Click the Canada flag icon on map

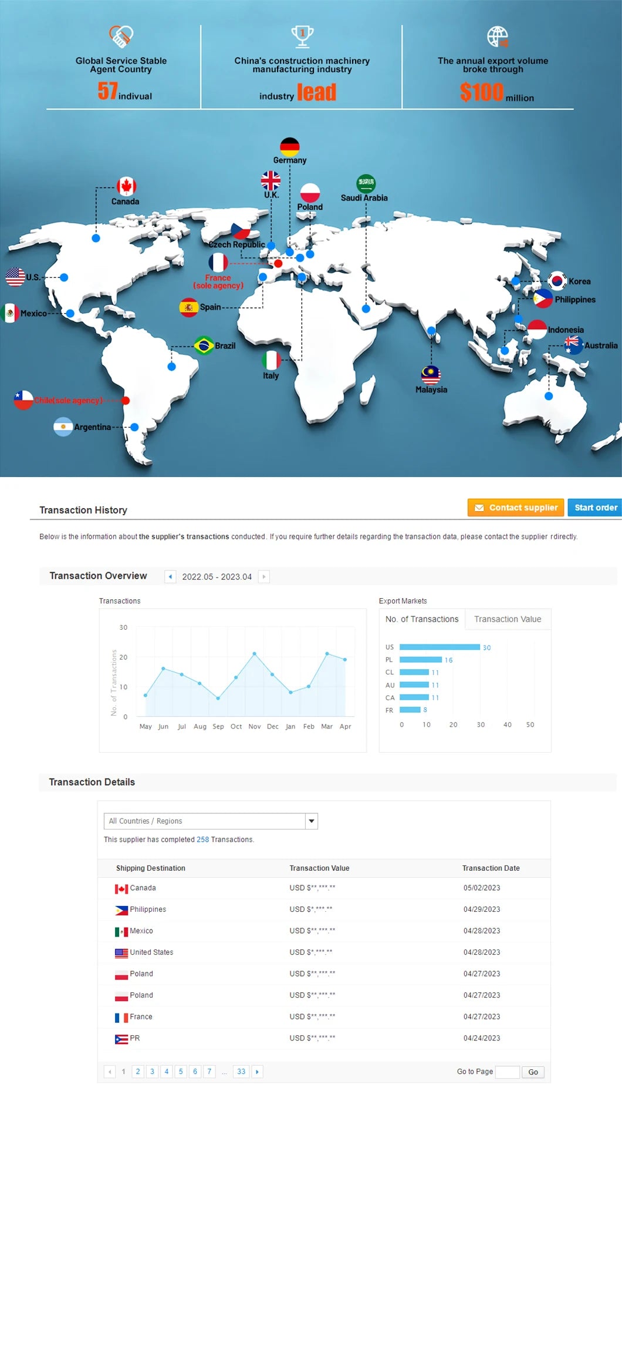(126, 186)
